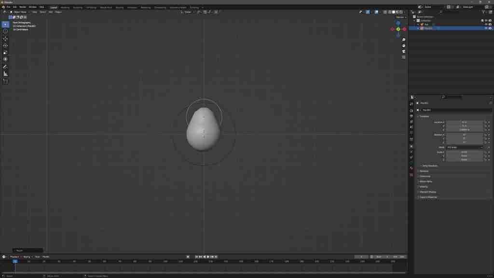
Task: Open the Object Mode dropdown
Action: 20,12
